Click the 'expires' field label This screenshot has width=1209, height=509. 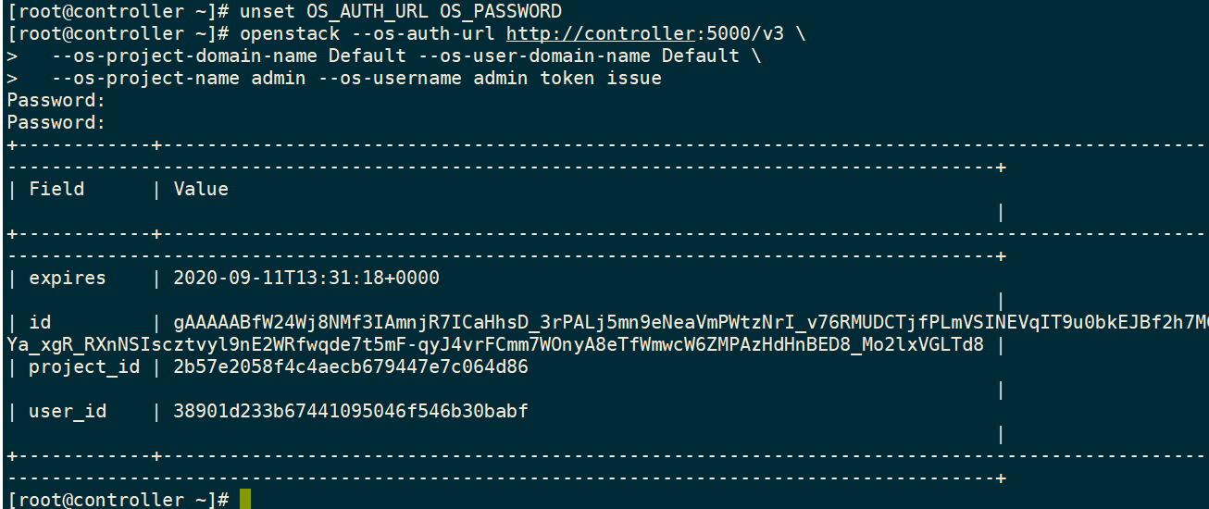(x=68, y=278)
